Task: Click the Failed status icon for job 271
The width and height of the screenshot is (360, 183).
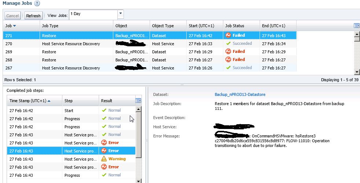Action: [228, 36]
